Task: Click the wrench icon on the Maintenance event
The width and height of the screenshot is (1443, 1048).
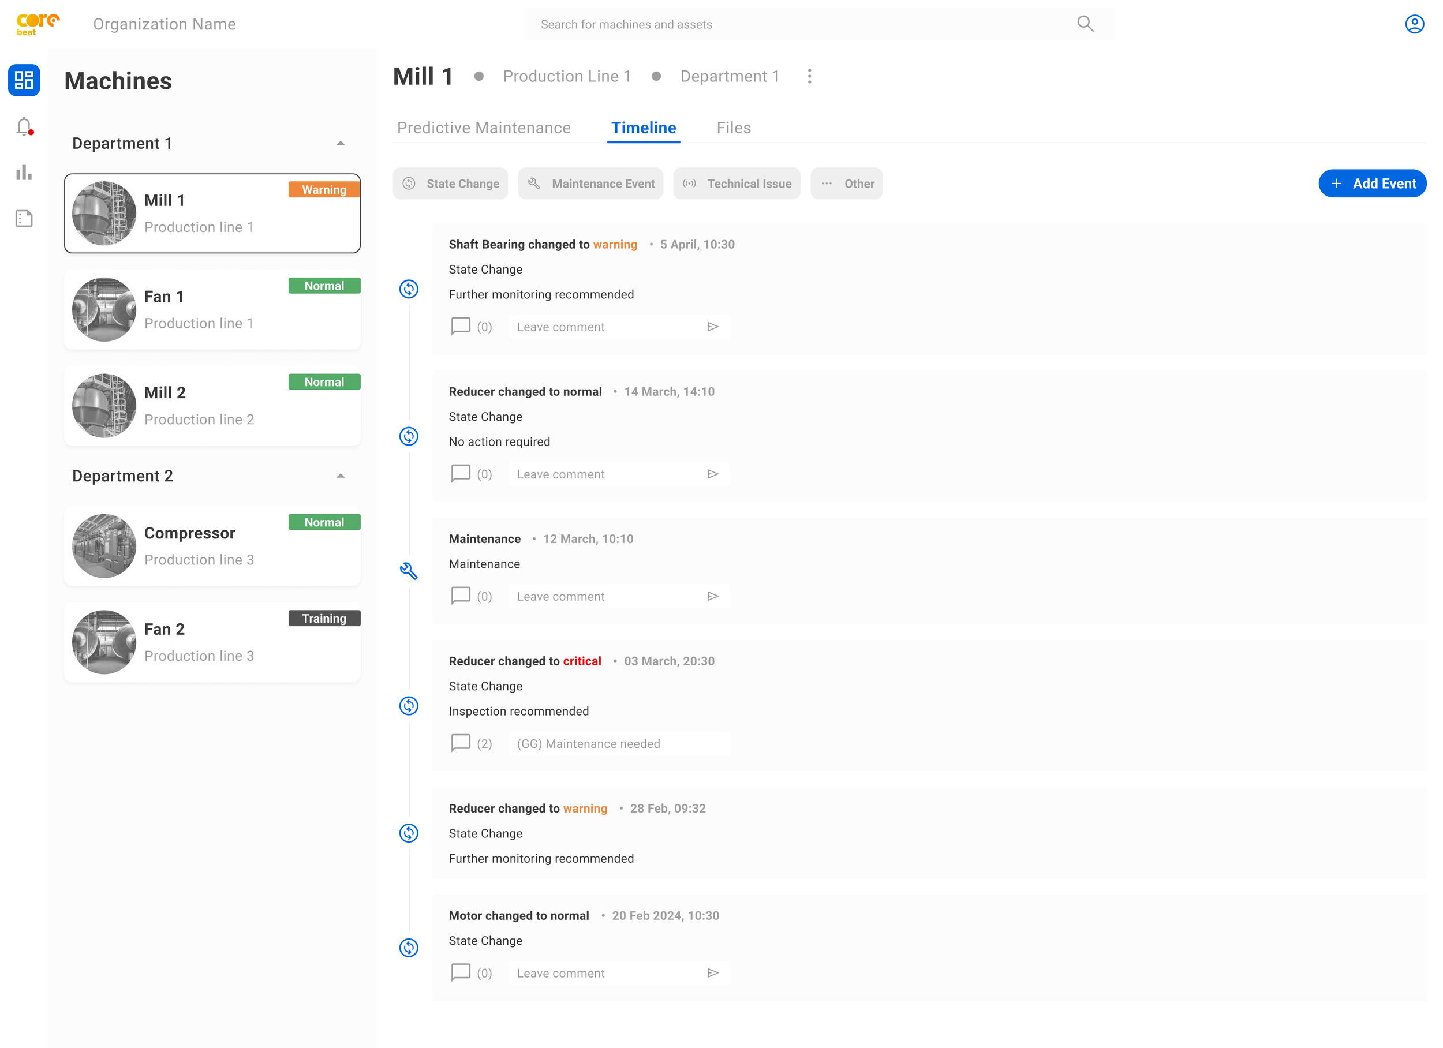Action: tap(409, 571)
